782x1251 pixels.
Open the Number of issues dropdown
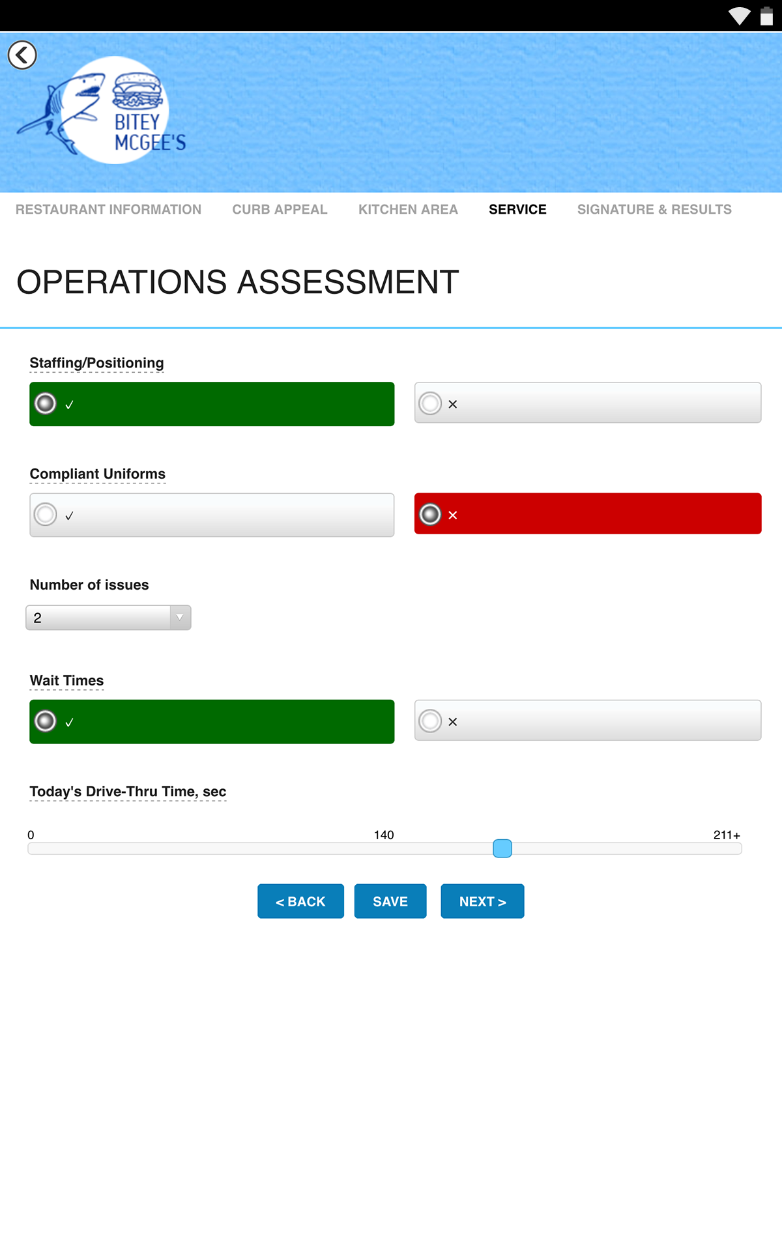click(108, 617)
